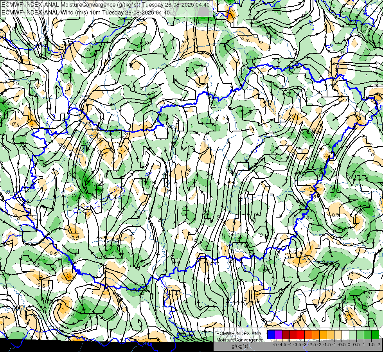The width and height of the screenshot is (383, 352).
Task: Click the legend unit g/(kg*s)
Action: 240,346
